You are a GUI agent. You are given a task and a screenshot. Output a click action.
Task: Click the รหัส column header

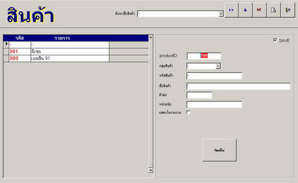coord(19,38)
